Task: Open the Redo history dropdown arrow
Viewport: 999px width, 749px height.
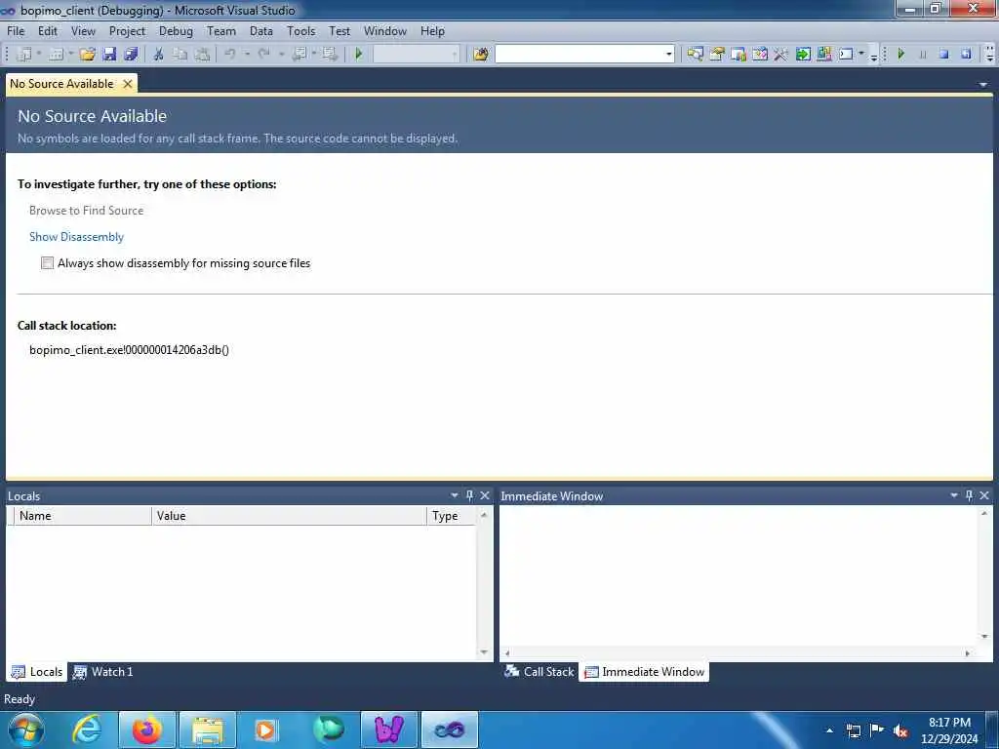Action: [x=282, y=55]
